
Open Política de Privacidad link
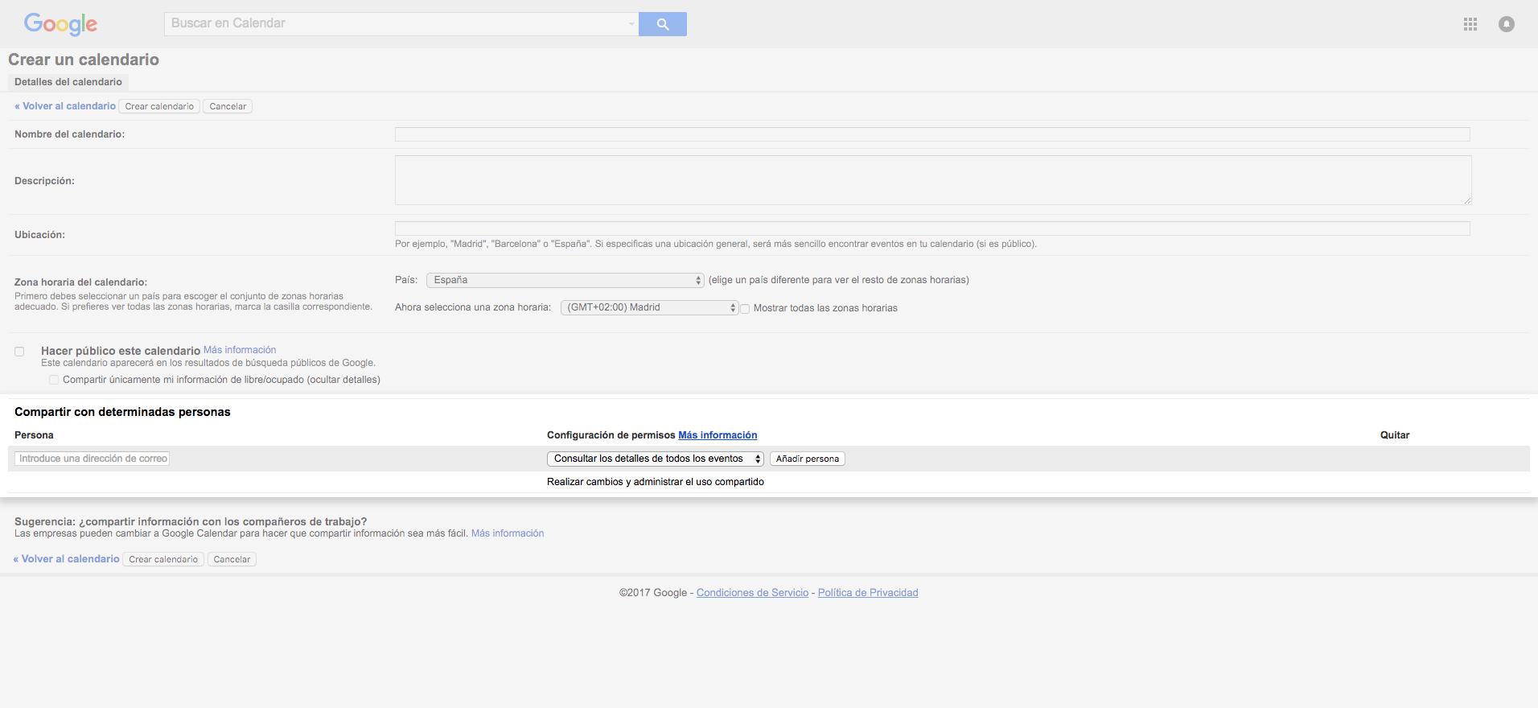pyautogui.click(x=868, y=593)
